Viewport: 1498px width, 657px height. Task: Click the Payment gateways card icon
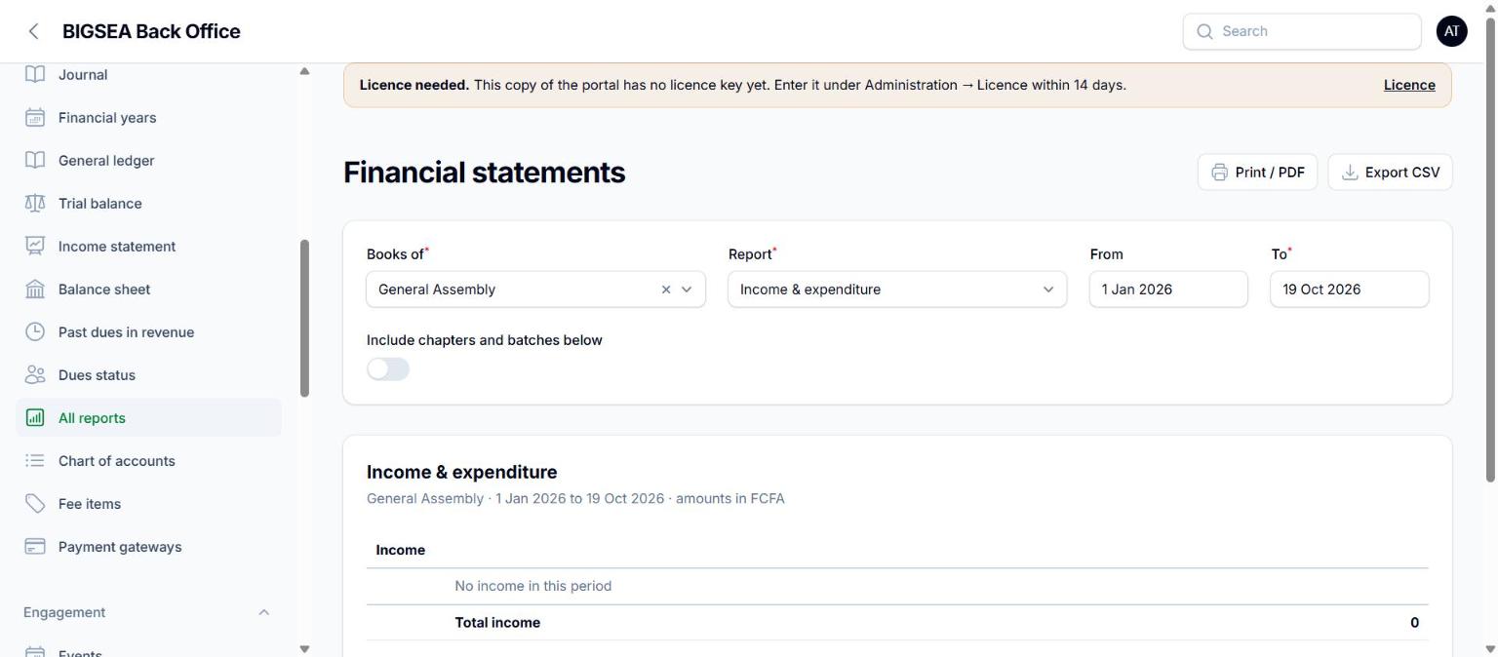tap(35, 547)
